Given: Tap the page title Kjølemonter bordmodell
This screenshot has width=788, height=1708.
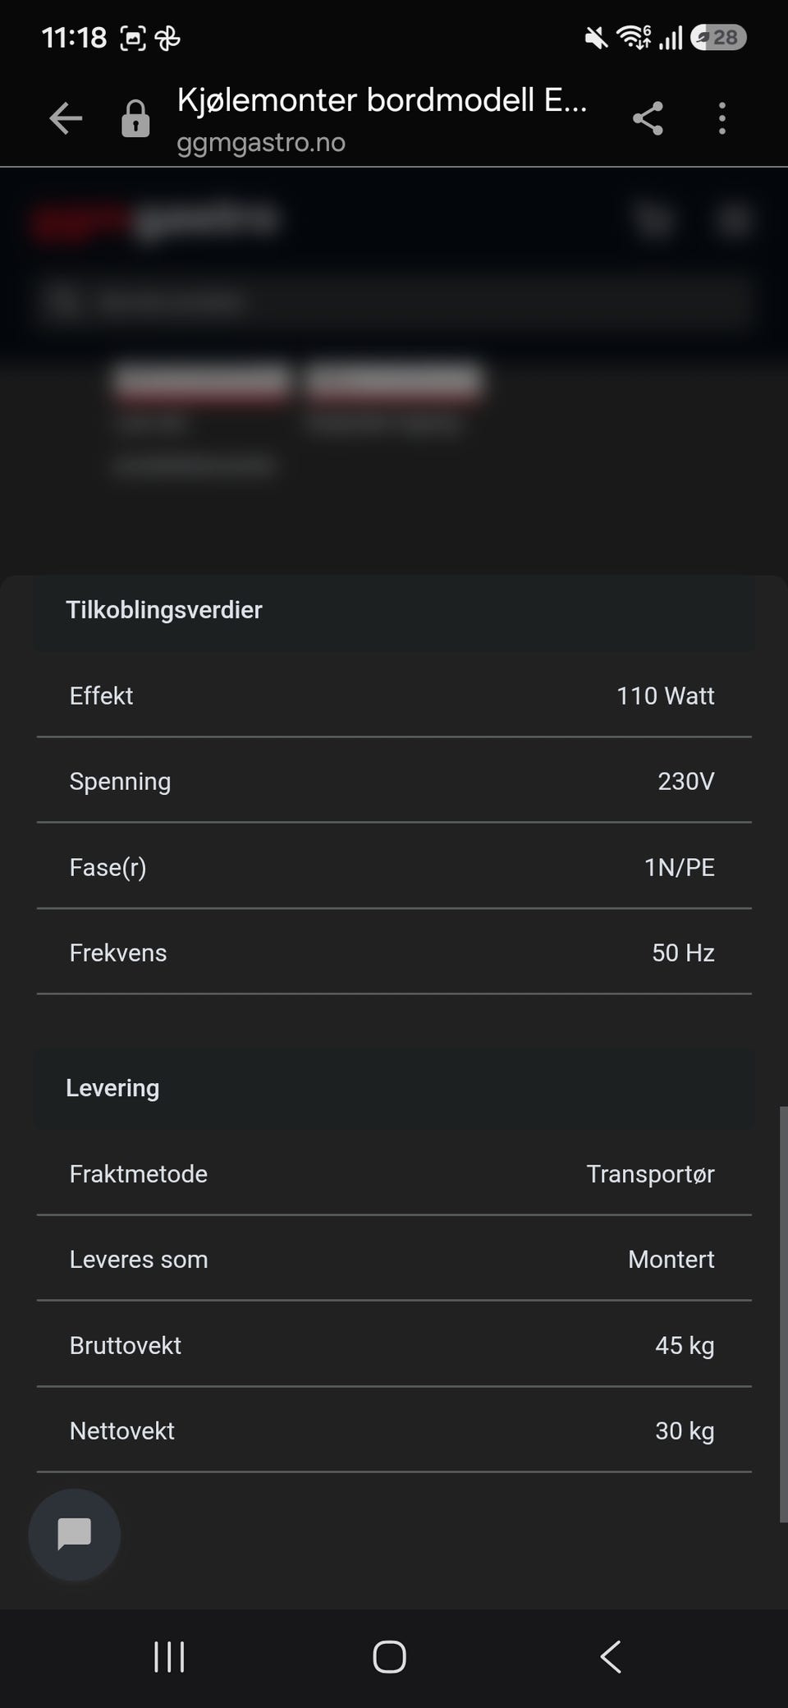Looking at the screenshot, I should tap(382, 100).
